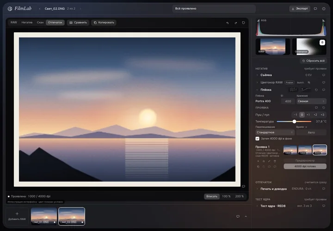This screenshot has height=231, width=333.
Task: Open comment for the ПРОЯВКА section
Action: tap(316, 108)
